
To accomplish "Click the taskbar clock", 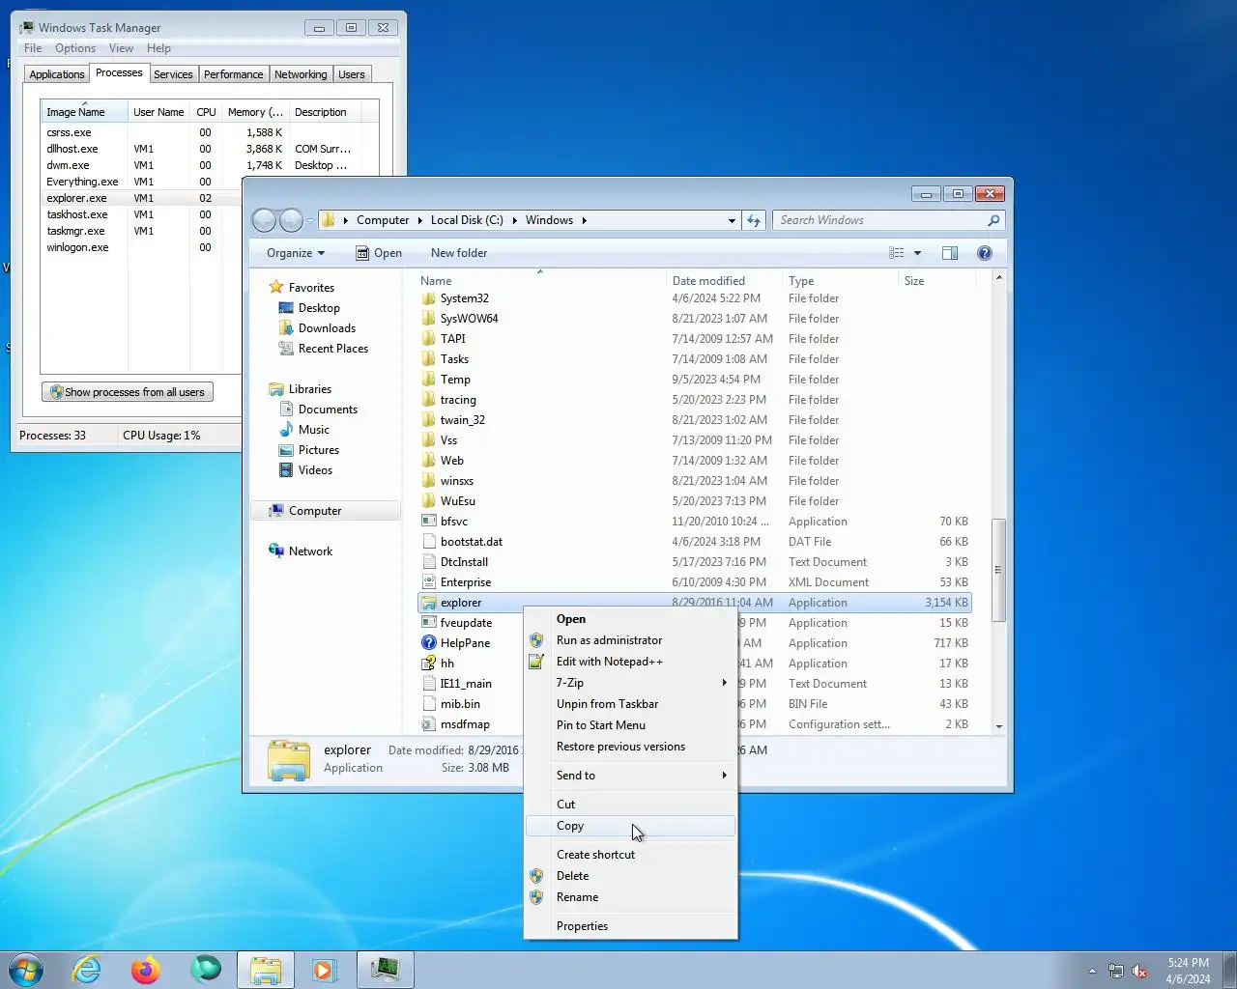I will 1188,971.
